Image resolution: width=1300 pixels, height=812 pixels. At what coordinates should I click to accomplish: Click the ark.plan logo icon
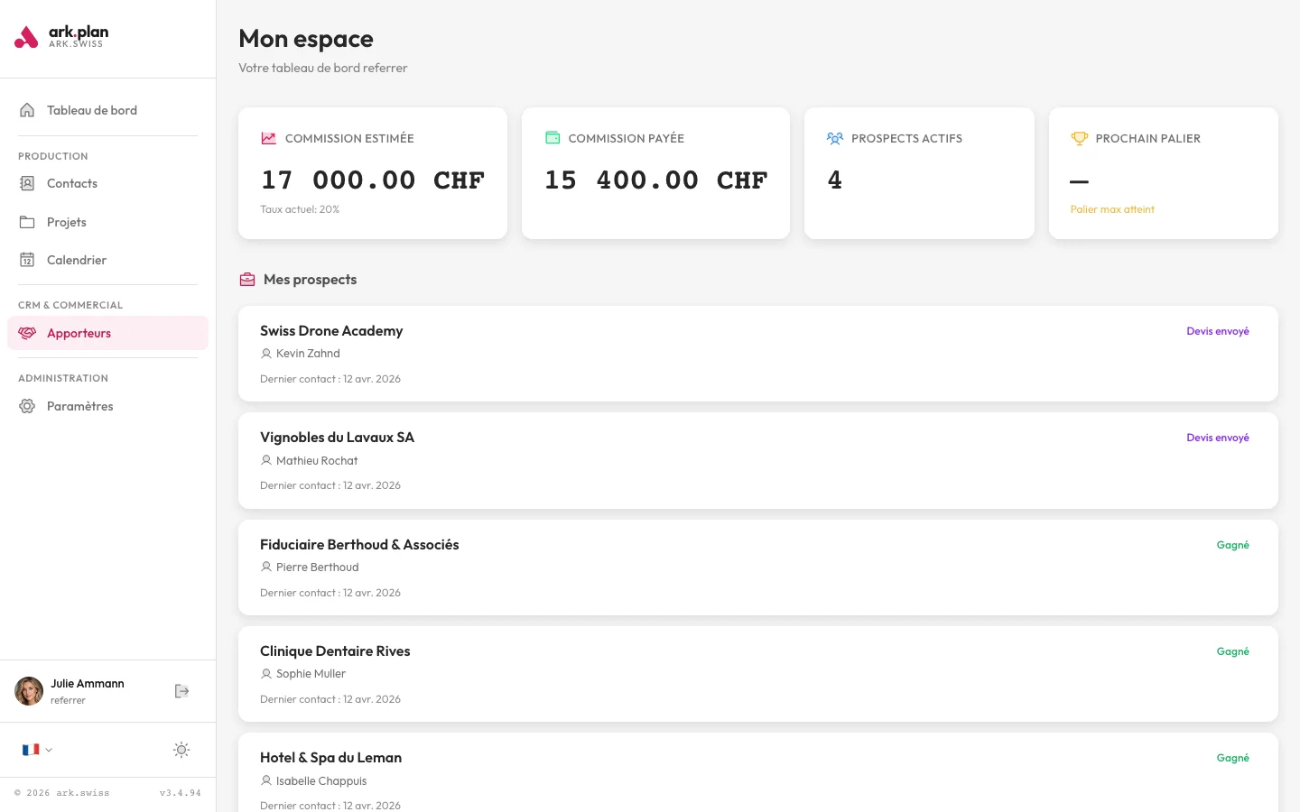click(x=26, y=37)
